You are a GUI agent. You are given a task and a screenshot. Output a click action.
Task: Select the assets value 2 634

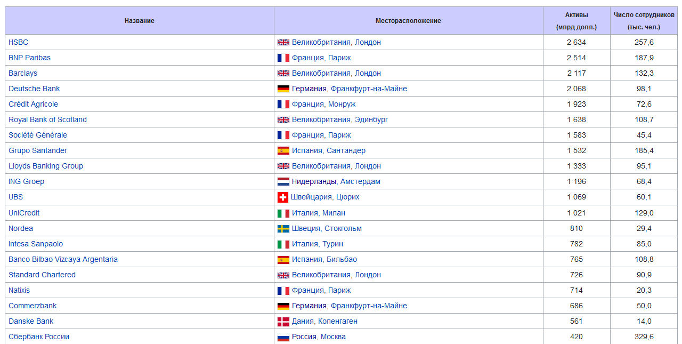[577, 42]
